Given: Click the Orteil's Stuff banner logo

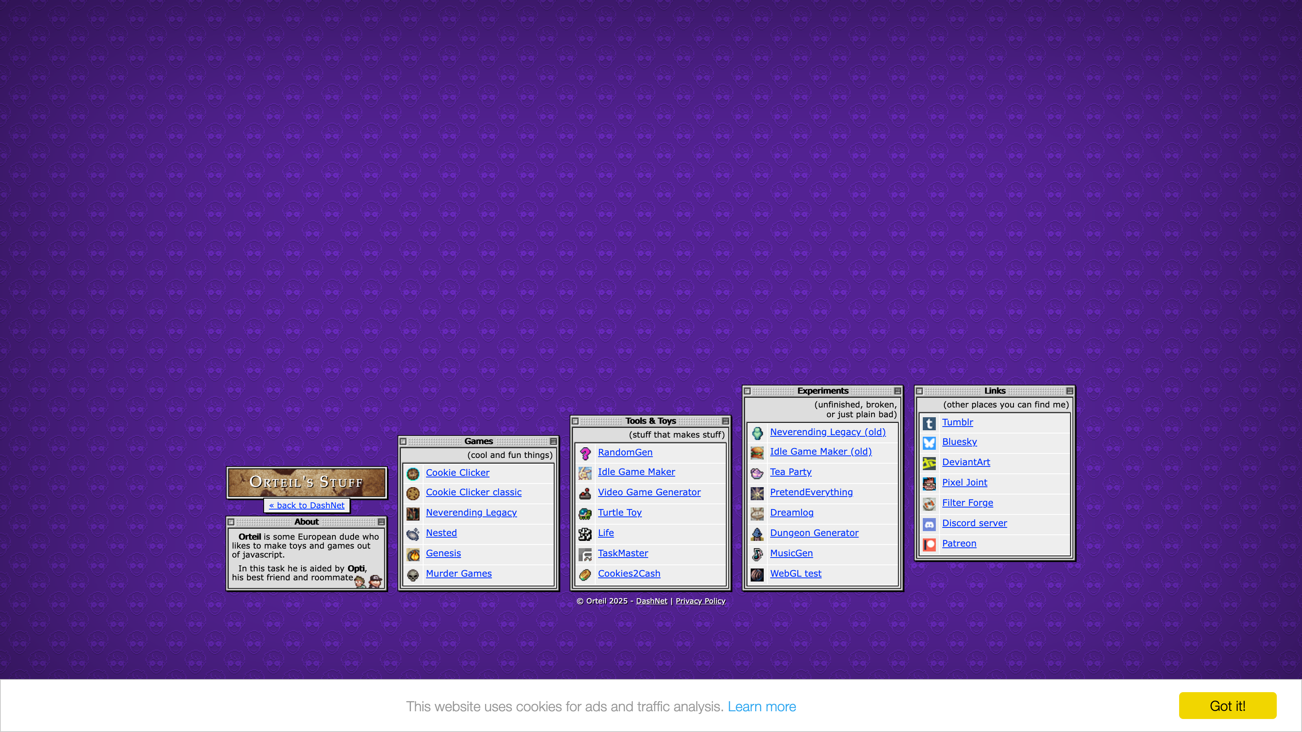Looking at the screenshot, I should click(x=307, y=482).
